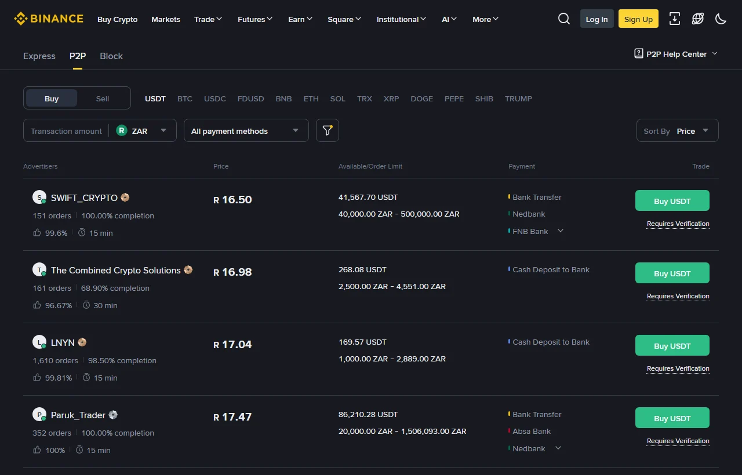Click the SWIFT_CRYPTO avatar

click(39, 198)
